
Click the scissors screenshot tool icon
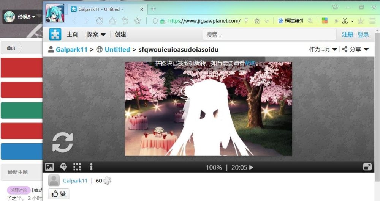tap(345, 21)
